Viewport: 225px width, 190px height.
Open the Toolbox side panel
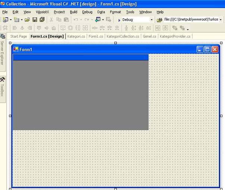click(3, 89)
